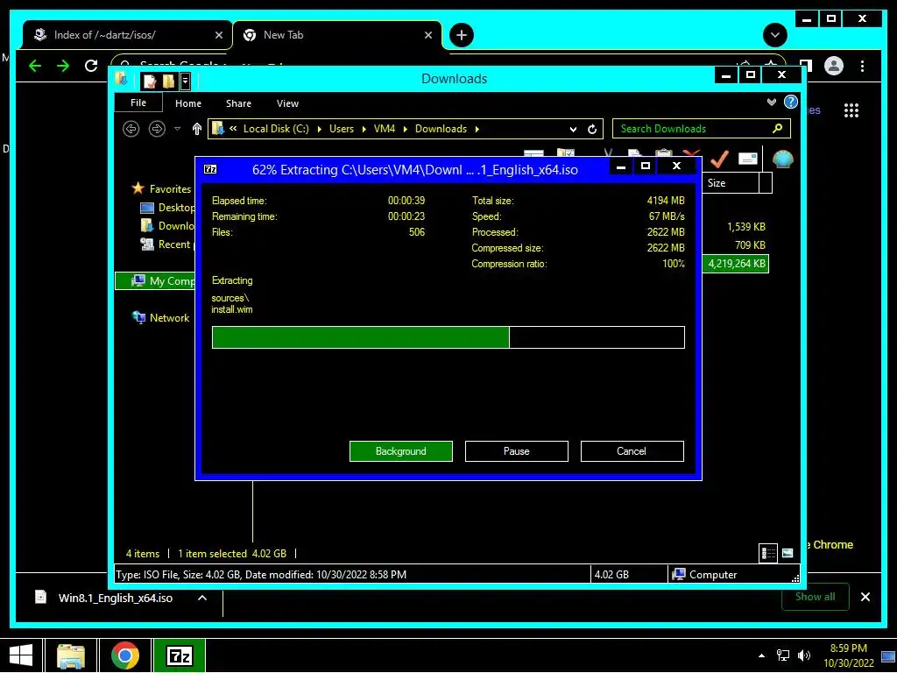The width and height of the screenshot is (897, 673).
Task: Open a new Chrome tab
Action: 461,35
